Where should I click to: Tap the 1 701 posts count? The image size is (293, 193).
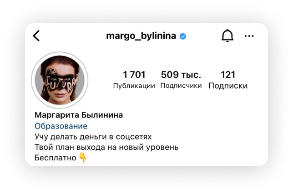pos(134,75)
